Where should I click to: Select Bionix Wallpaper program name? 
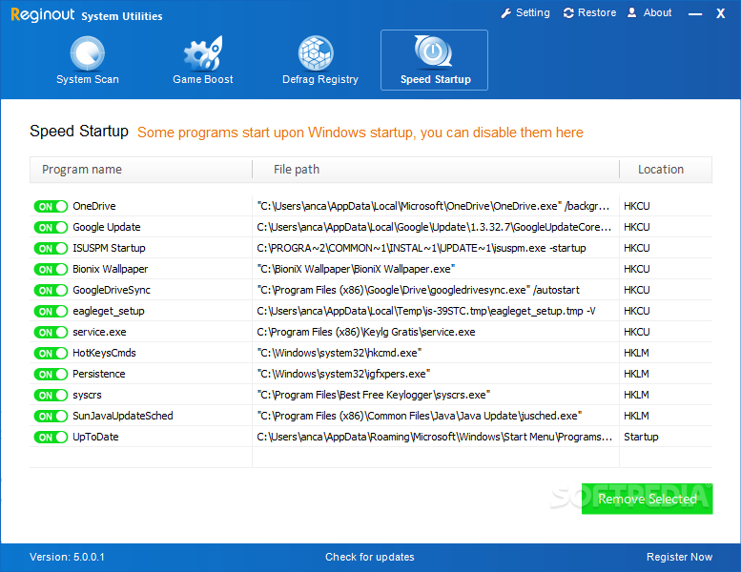click(110, 269)
